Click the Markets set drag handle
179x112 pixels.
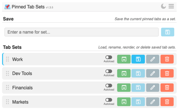(x=8, y=102)
